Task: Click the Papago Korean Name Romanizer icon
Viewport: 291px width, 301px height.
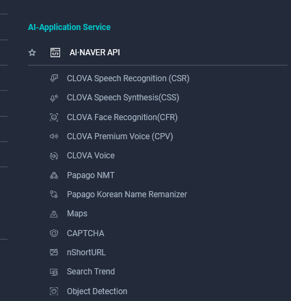Action: tap(54, 195)
